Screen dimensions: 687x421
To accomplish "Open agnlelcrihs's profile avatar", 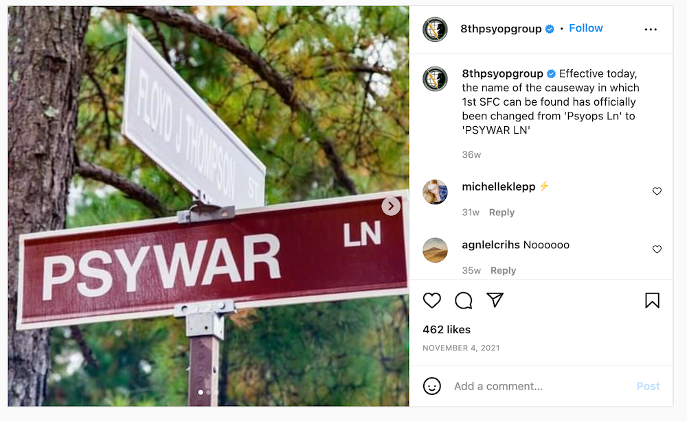I will click(435, 250).
